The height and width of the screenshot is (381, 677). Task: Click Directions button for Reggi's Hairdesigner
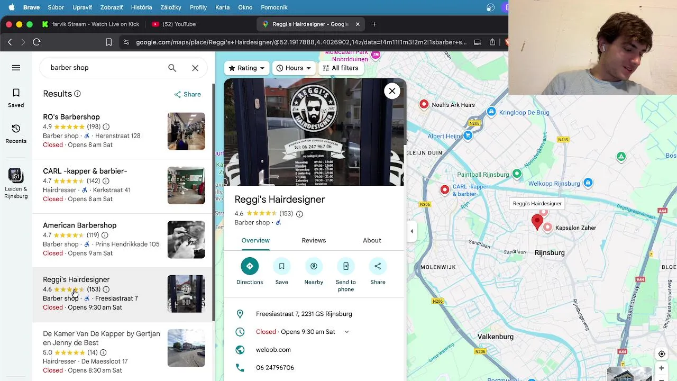[x=250, y=271]
